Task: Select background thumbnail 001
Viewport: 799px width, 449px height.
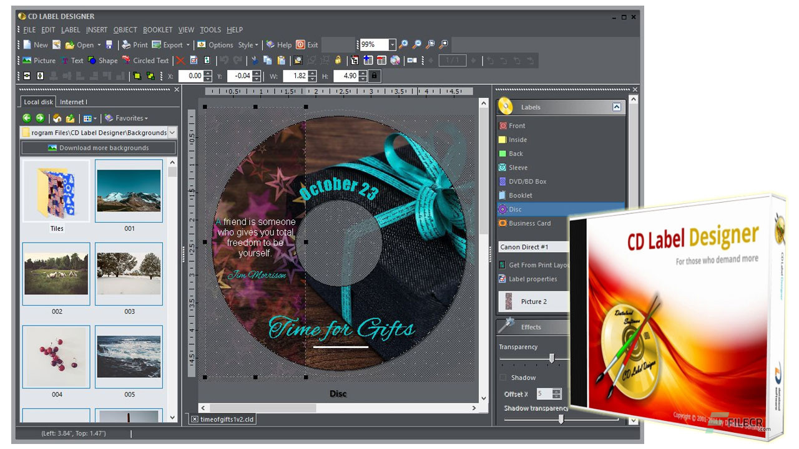Action: pyautogui.click(x=129, y=191)
